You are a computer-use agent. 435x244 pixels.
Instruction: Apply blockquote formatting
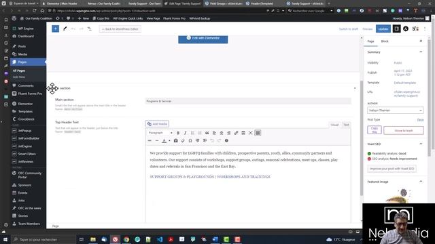pos(207,133)
